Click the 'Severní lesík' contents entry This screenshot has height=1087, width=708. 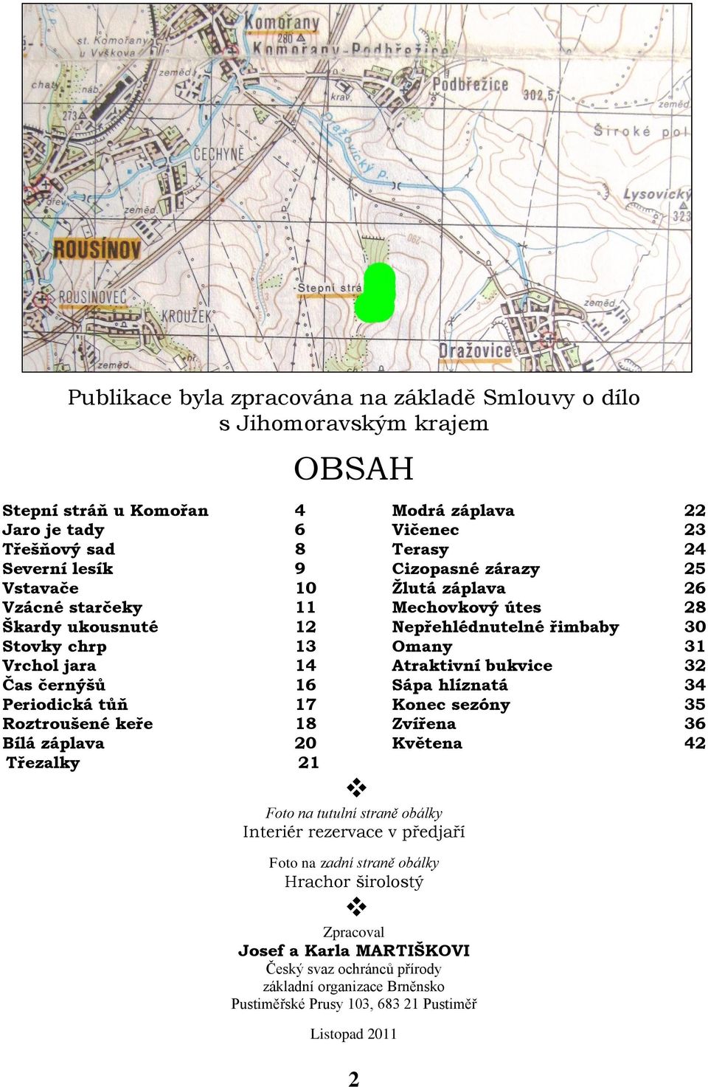tap(58, 569)
